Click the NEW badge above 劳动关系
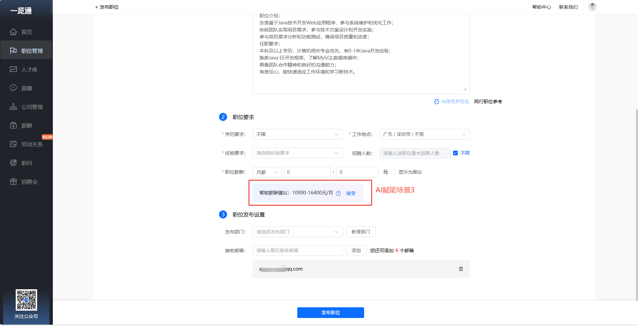The image size is (638, 326). [47, 137]
